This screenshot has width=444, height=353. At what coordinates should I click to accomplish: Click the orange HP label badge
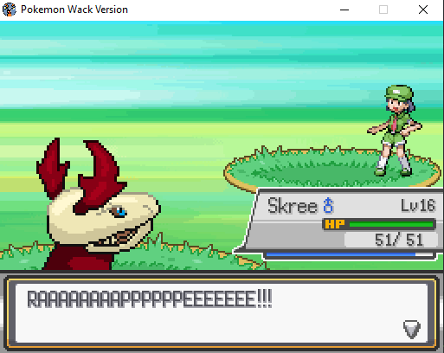click(335, 224)
